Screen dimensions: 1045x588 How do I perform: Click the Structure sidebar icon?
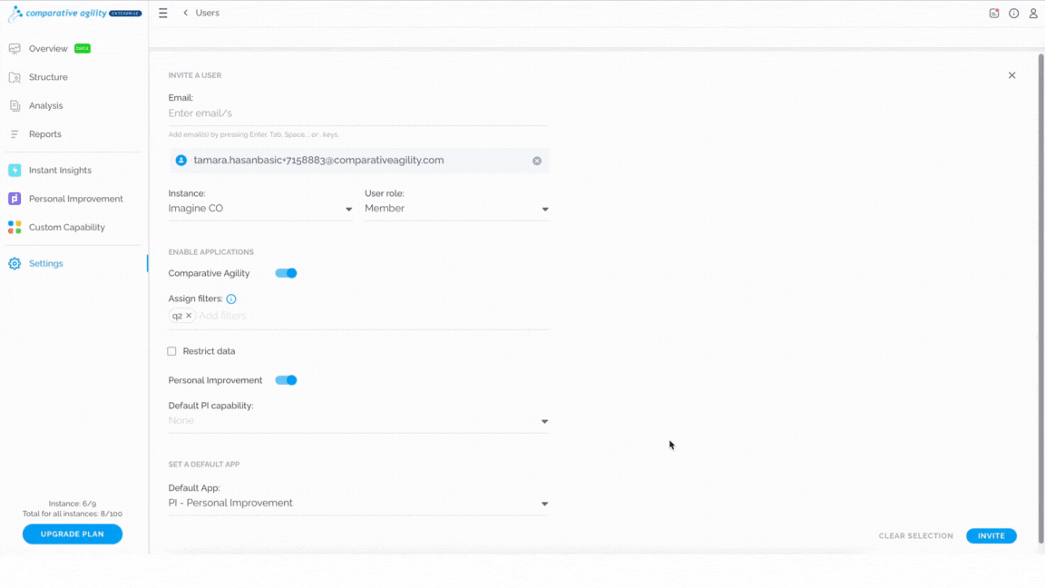point(15,77)
